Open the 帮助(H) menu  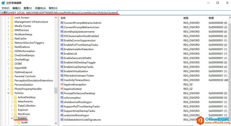point(53,8)
